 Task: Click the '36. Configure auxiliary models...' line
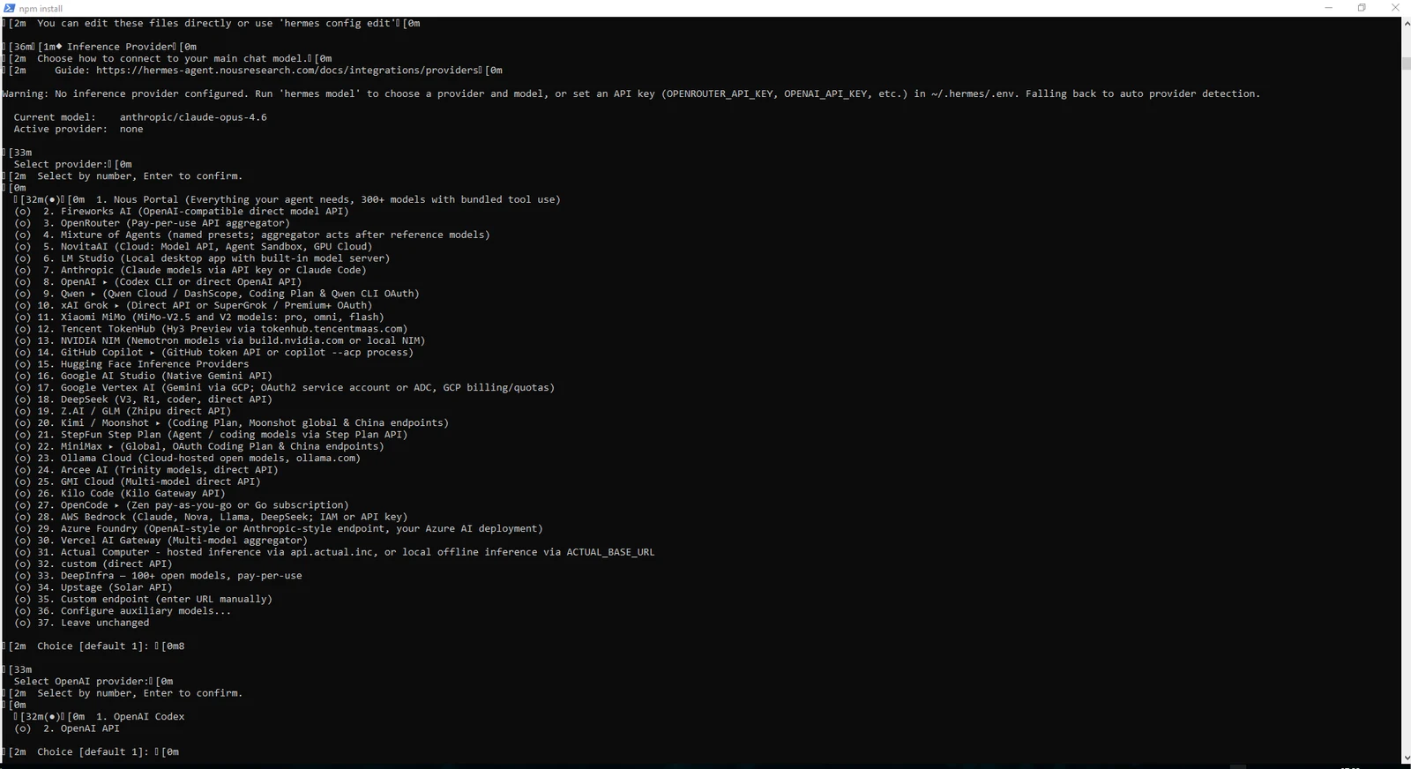point(123,611)
